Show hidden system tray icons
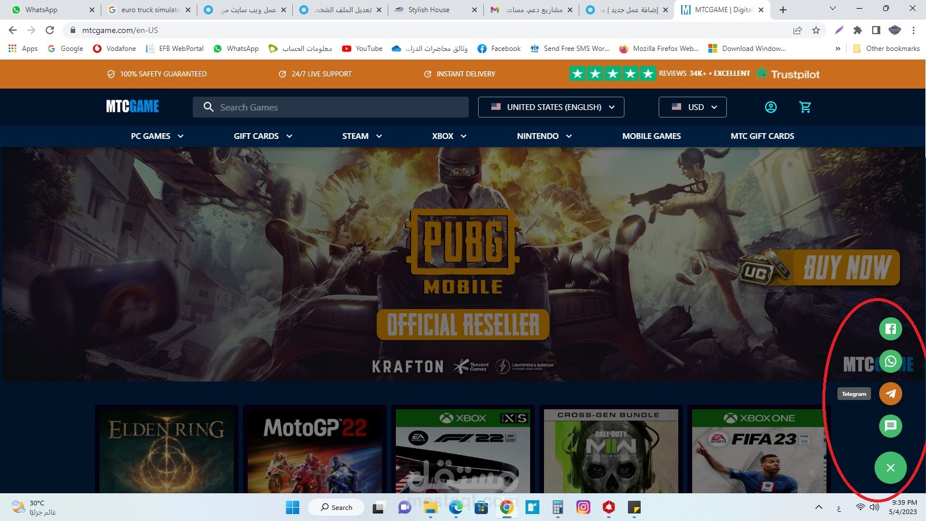926x521 pixels. 818,508
